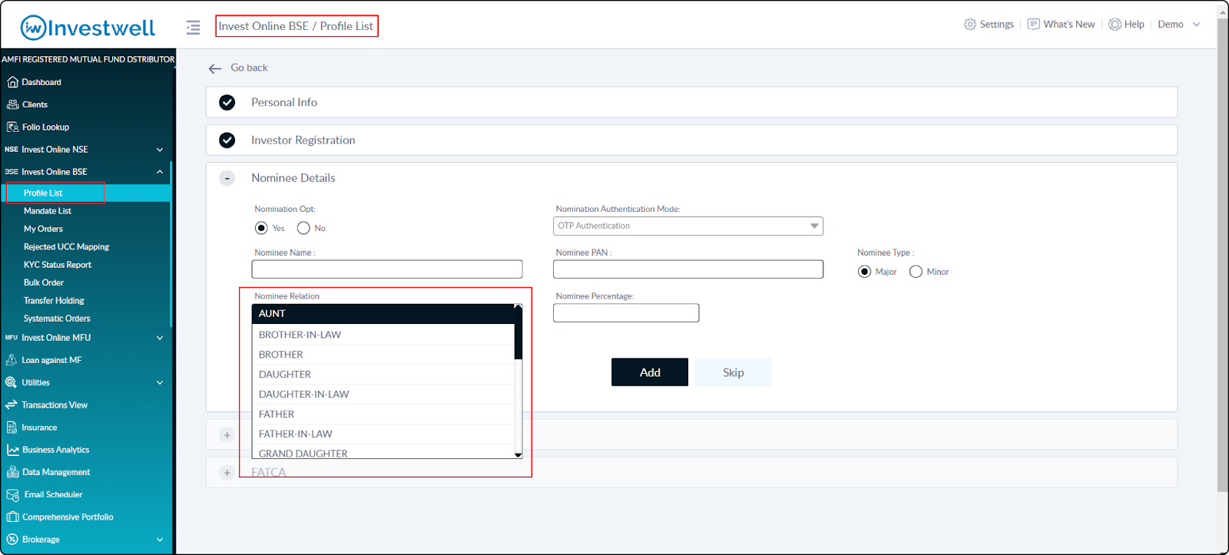1229x555 pixels.
Task: Click the Clients people icon
Action: click(x=12, y=104)
